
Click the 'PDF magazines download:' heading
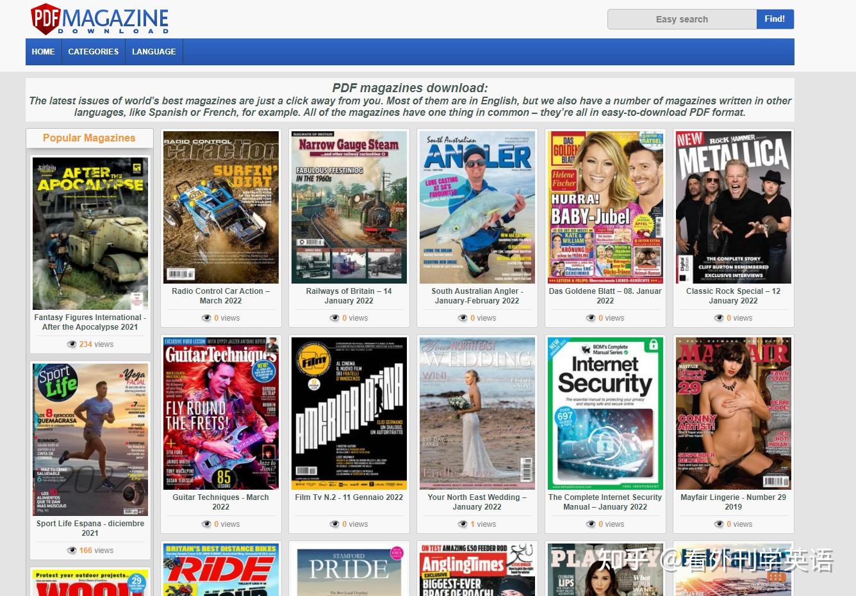click(410, 88)
